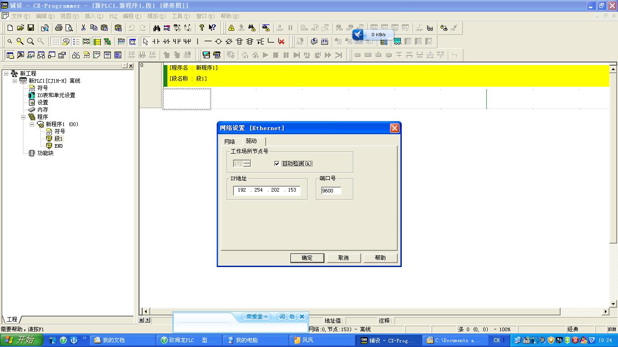This screenshot has width=618, height=347.
Task: Click the Zoom In magnifier icon
Action: pyautogui.click(x=20, y=42)
